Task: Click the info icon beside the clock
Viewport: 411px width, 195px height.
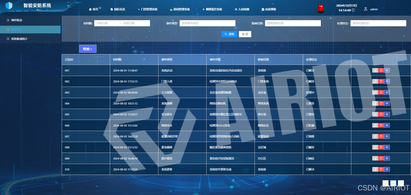Action: (x=353, y=10)
